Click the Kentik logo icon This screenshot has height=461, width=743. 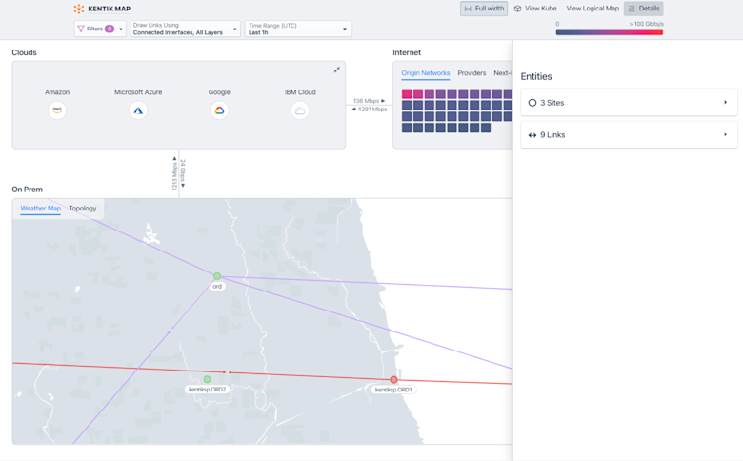(79, 9)
